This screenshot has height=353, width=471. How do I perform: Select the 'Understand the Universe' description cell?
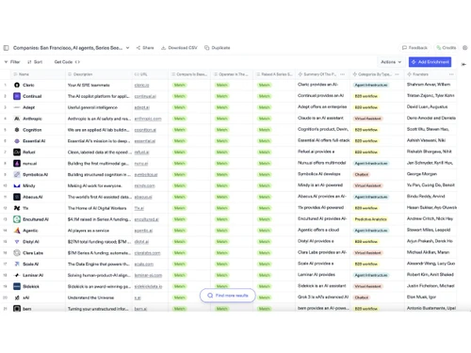[99, 297]
